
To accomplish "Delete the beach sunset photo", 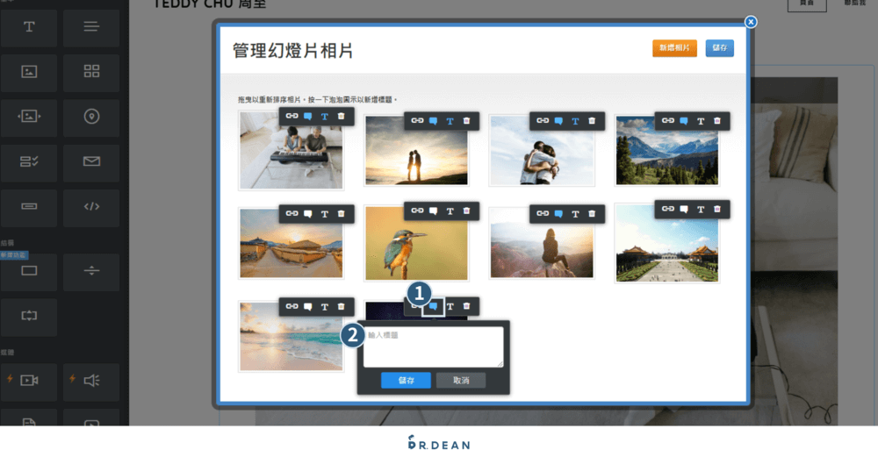I will pyautogui.click(x=341, y=306).
